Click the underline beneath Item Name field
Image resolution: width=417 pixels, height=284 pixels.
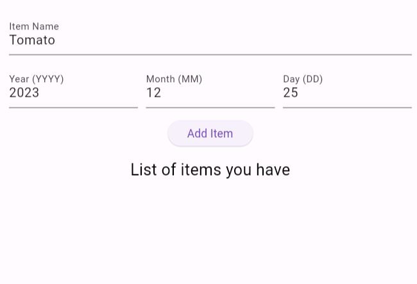coord(210,54)
